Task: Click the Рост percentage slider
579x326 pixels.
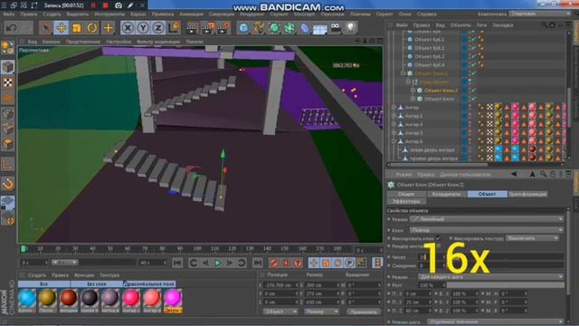Action: [x=506, y=285]
